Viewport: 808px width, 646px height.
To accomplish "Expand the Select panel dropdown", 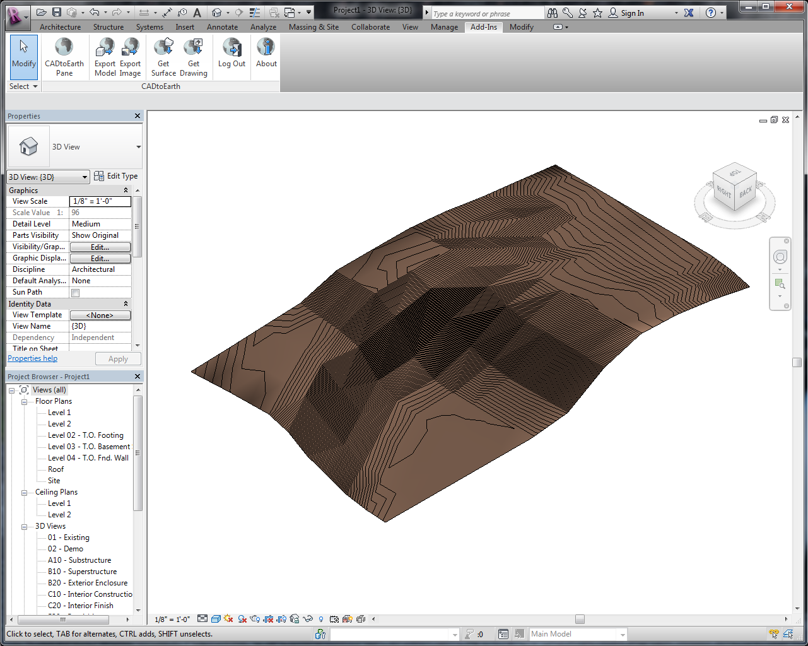I will 23,86.
